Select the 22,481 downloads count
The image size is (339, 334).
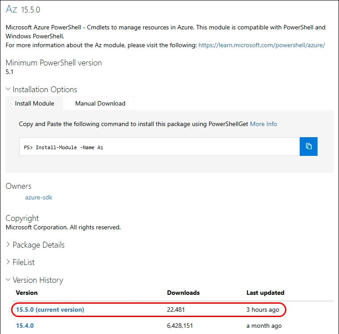point(177,310)
